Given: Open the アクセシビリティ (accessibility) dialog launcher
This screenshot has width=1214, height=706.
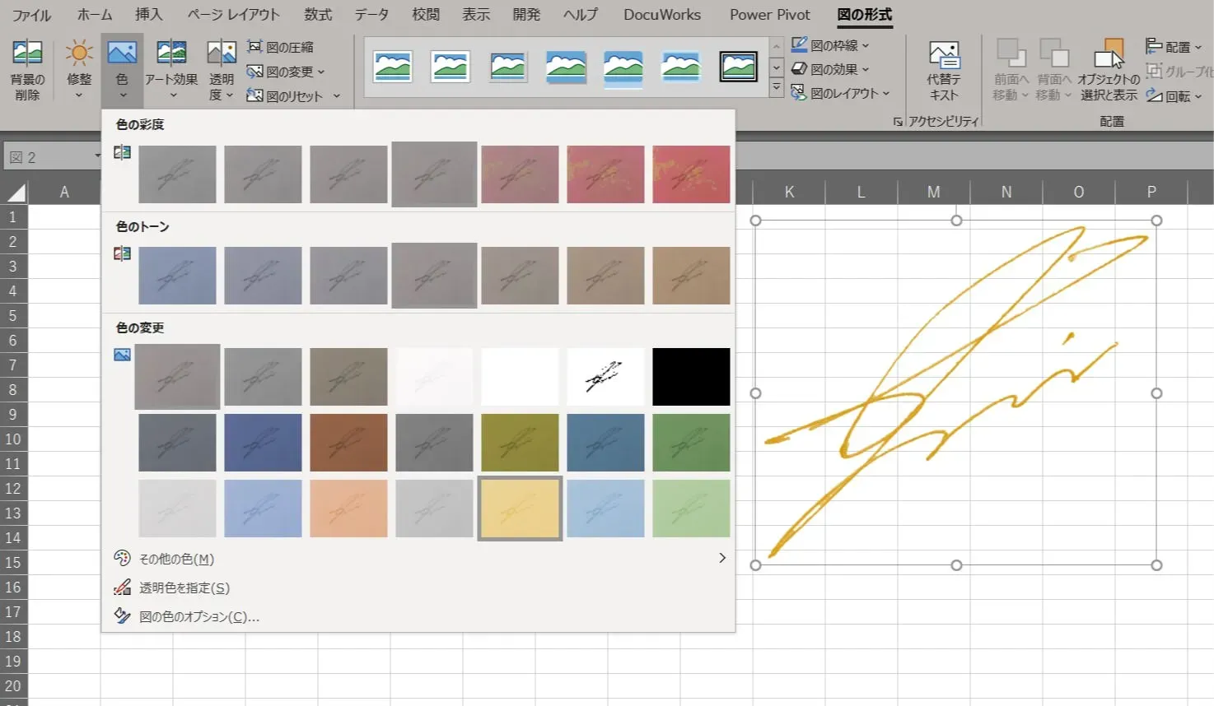Looking at the screenshot, I should tap(897, 122).
